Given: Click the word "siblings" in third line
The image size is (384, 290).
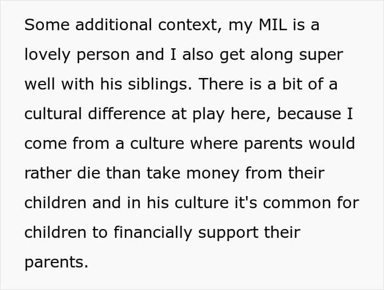Looking at the screenshot, I should point(160,84).
